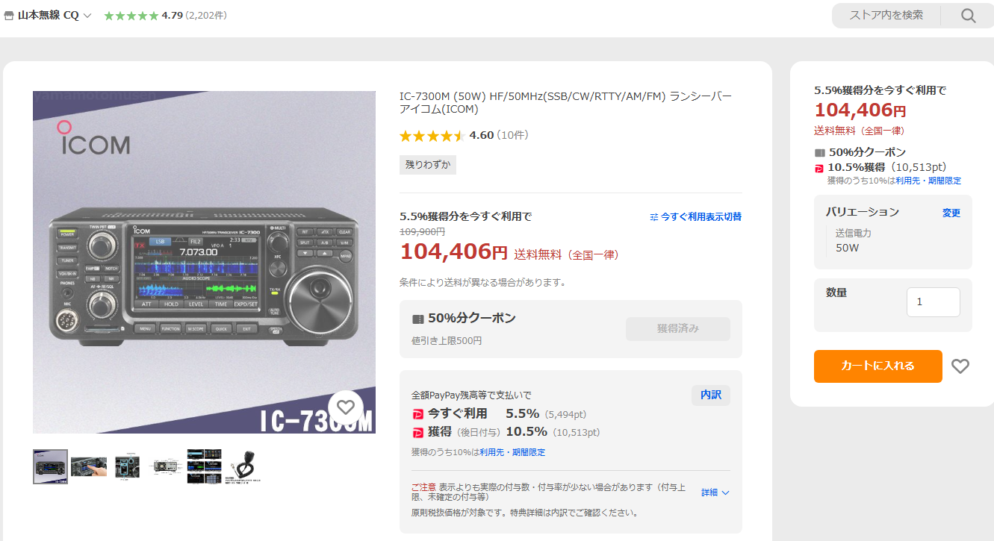The height and width of the screenshot is (541, 994).
Task: Focus the ストア内を検索 search box
Action: point(886,15)
